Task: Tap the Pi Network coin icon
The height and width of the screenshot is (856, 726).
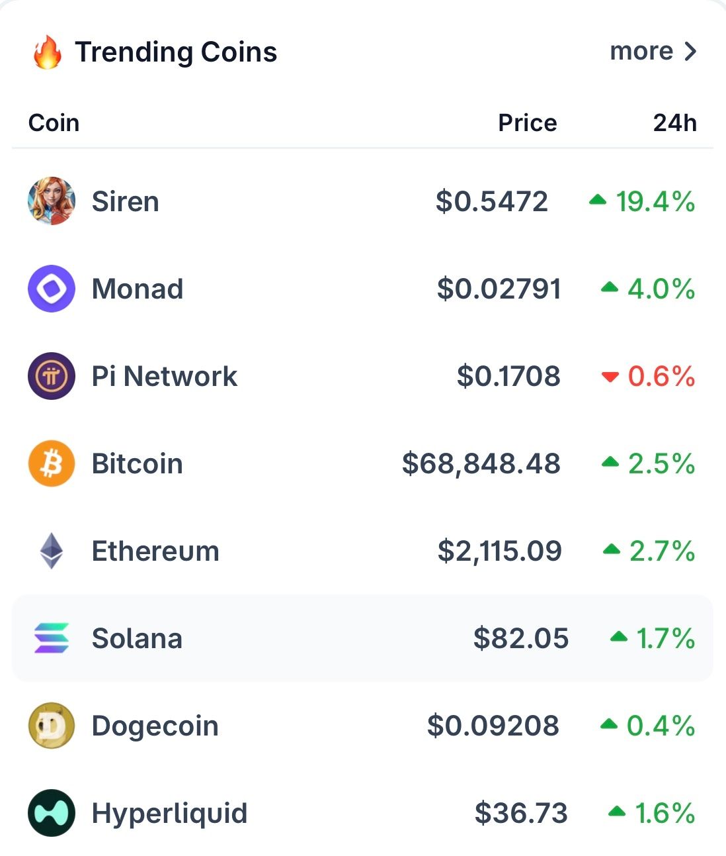Action: click(x=52, y=376)
